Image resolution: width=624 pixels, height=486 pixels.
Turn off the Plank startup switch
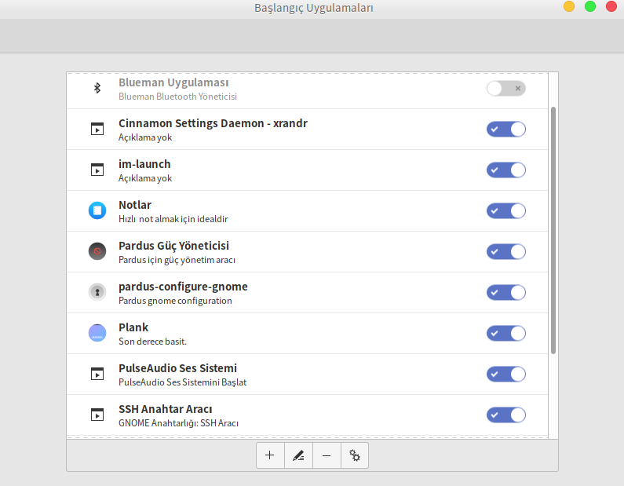tap(505, 333)
